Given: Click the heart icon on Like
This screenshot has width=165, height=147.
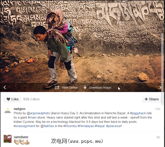Looking at the screenshot, I should coord(8,99).
